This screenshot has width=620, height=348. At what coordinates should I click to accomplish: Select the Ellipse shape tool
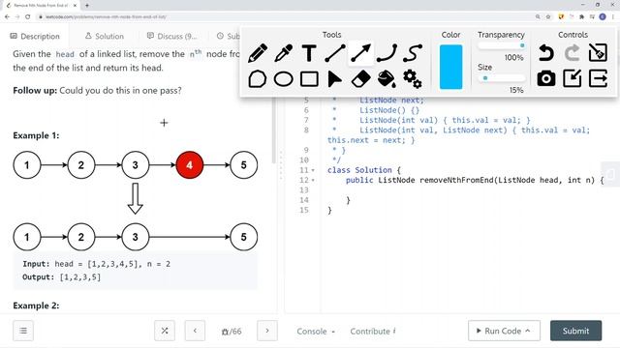[x=284, y=79]
